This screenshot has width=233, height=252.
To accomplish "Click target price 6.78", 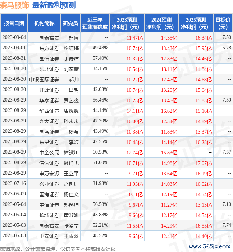I will [227, 48].
